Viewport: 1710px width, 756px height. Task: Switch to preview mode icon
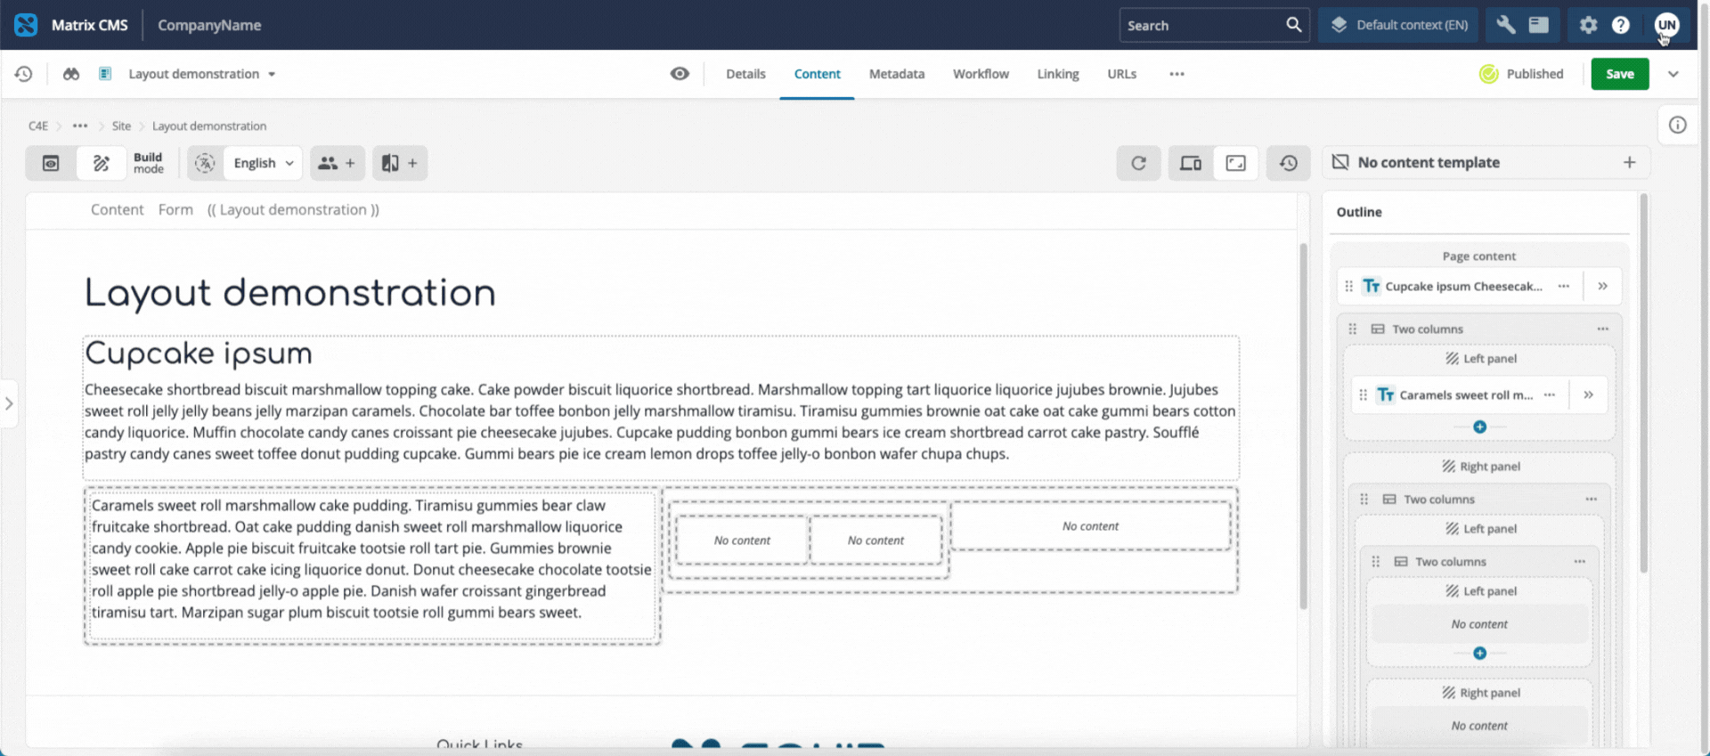tap(51, 163)
